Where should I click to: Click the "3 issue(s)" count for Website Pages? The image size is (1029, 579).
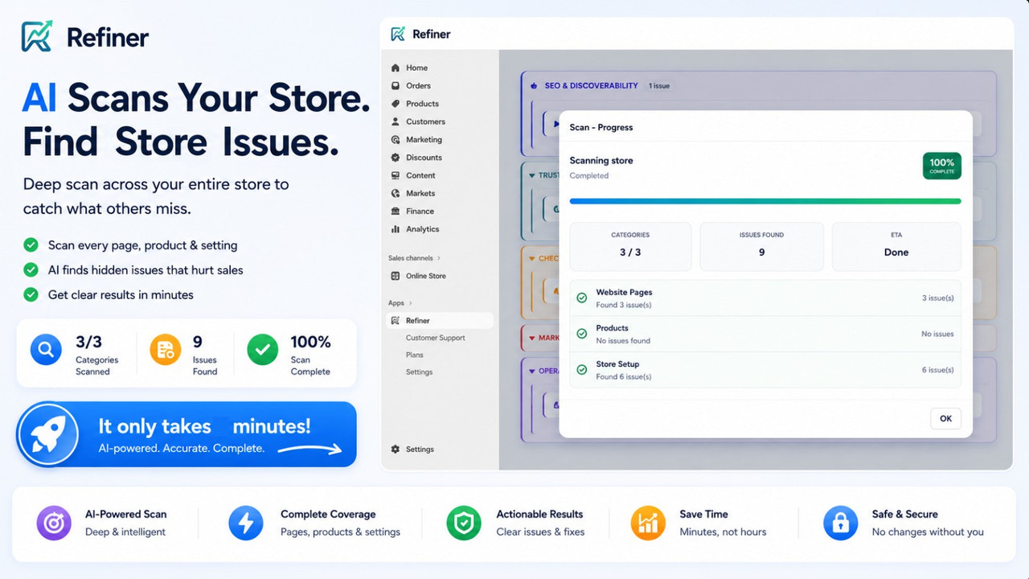937,298
